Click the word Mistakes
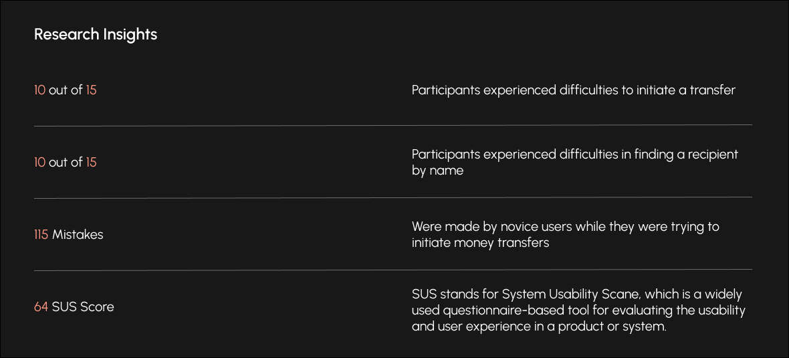This screenshot has width=789, height=358. [78, 234]
